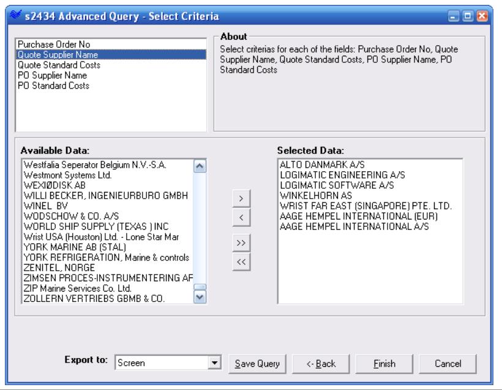
Task: Click the Available Data scrollbar thumb
Action: [200, 287]
